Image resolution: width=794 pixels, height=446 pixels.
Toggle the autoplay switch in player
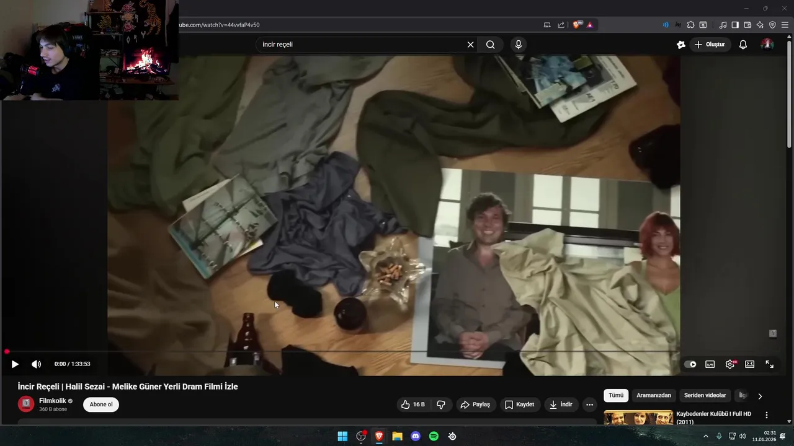[x=690, y=364]
